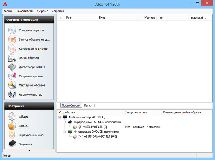Collapse Физические DVD/CD-накопители node

(x=64, y=132)
